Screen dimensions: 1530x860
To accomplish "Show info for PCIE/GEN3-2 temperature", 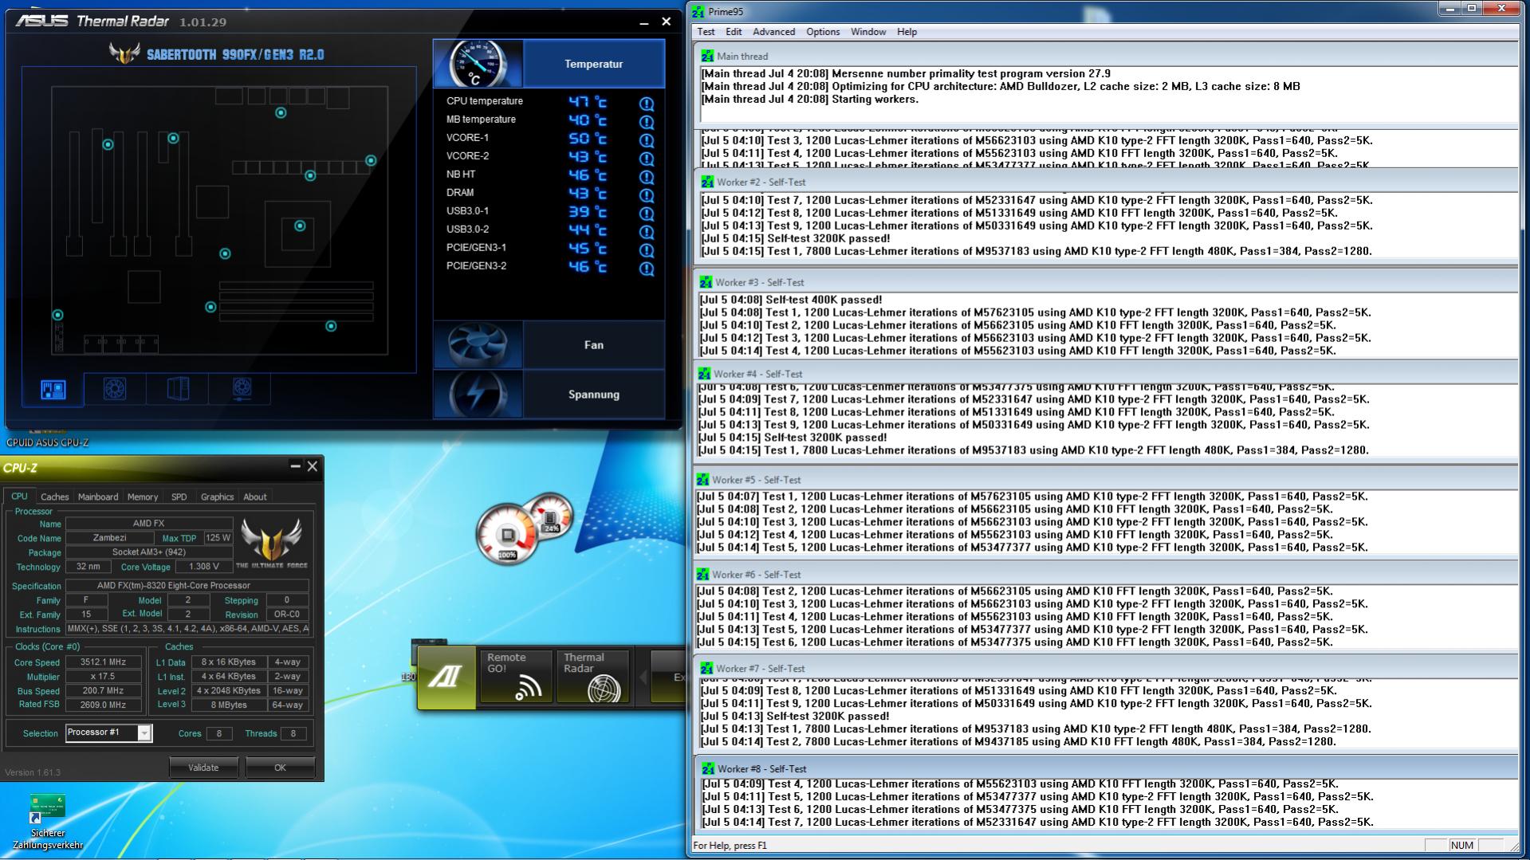I will 647,269.
